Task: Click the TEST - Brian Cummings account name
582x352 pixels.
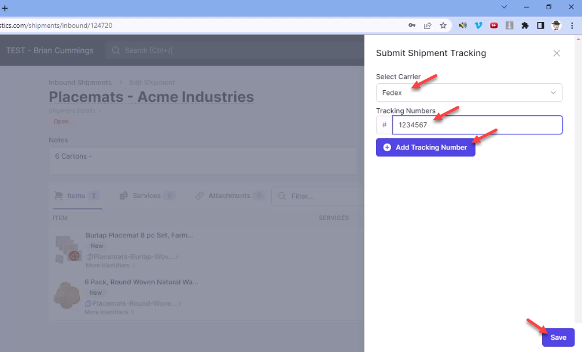Action: 50,50
